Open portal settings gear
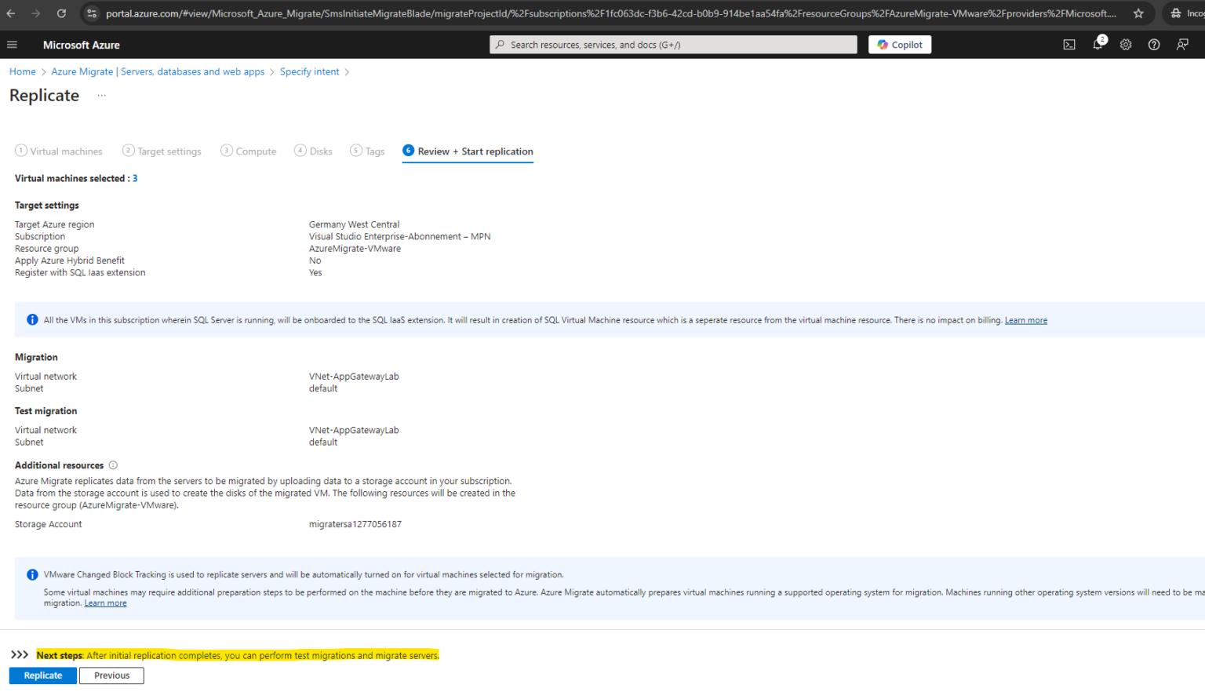This screenshot has height=692, width=1205. [x=1126, y=45]
